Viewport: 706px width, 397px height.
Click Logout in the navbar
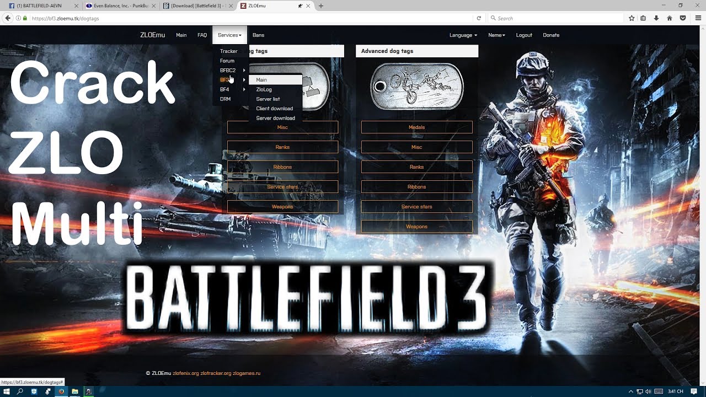pyautogui.click(x=524, y=35)
